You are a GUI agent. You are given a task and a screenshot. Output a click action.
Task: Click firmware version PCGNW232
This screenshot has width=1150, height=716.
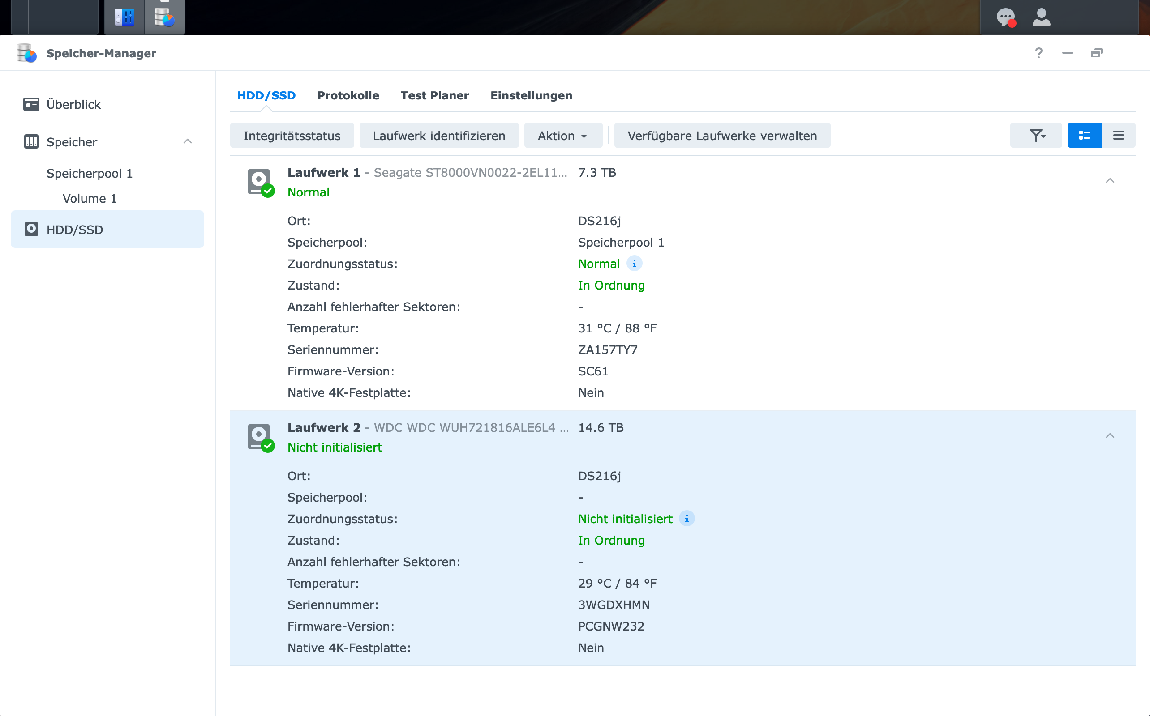coord(611,626)
